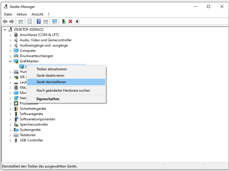The height and width of the screenshot is (171, 229).
Task: Click the Sicherheitsgeräte key icon
Action: [x=16, y=109]
